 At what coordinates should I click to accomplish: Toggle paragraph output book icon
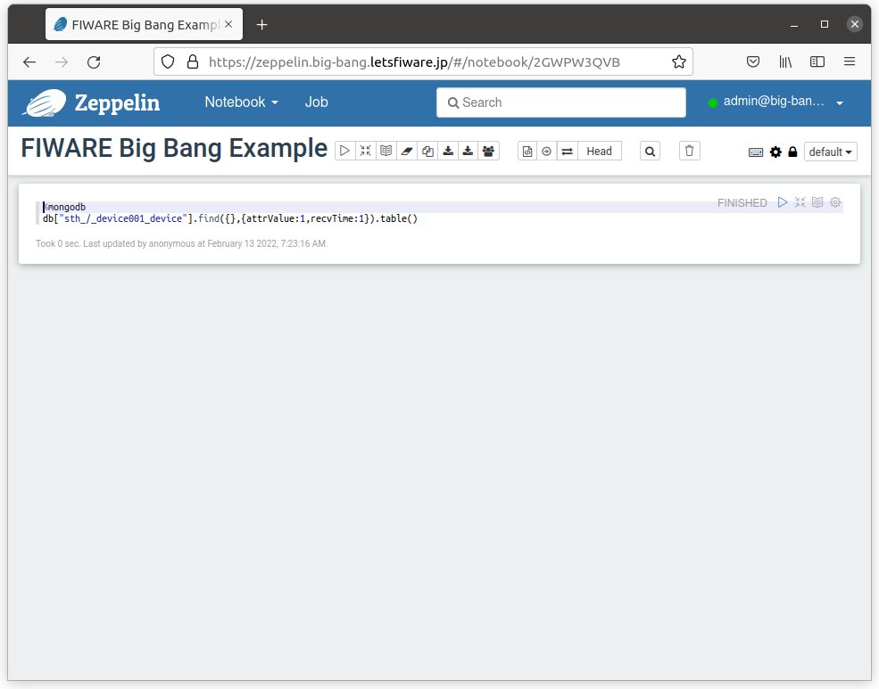click(x=817, y=202)
